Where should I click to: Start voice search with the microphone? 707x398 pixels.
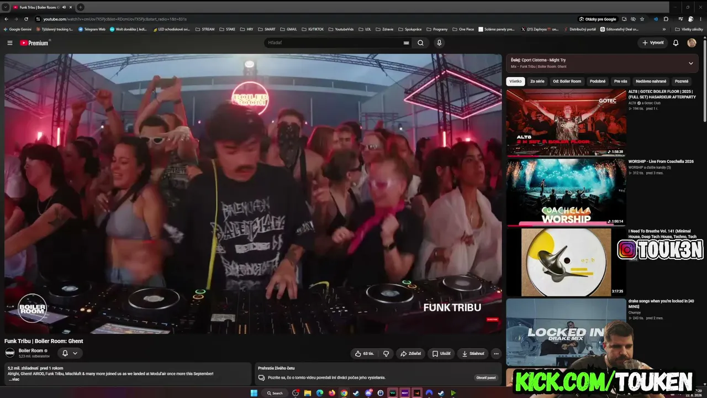click(x=439, y=43)
